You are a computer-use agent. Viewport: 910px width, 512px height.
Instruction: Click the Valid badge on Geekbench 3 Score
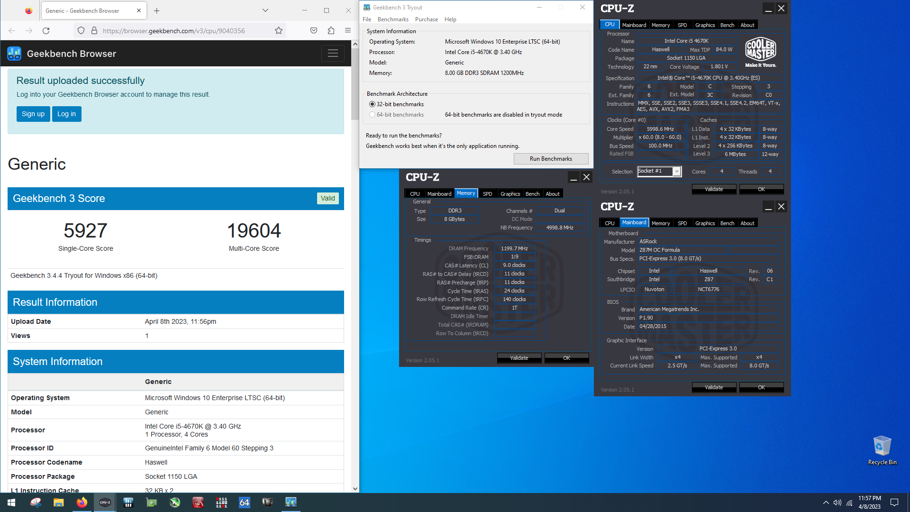tap(328, 199)
